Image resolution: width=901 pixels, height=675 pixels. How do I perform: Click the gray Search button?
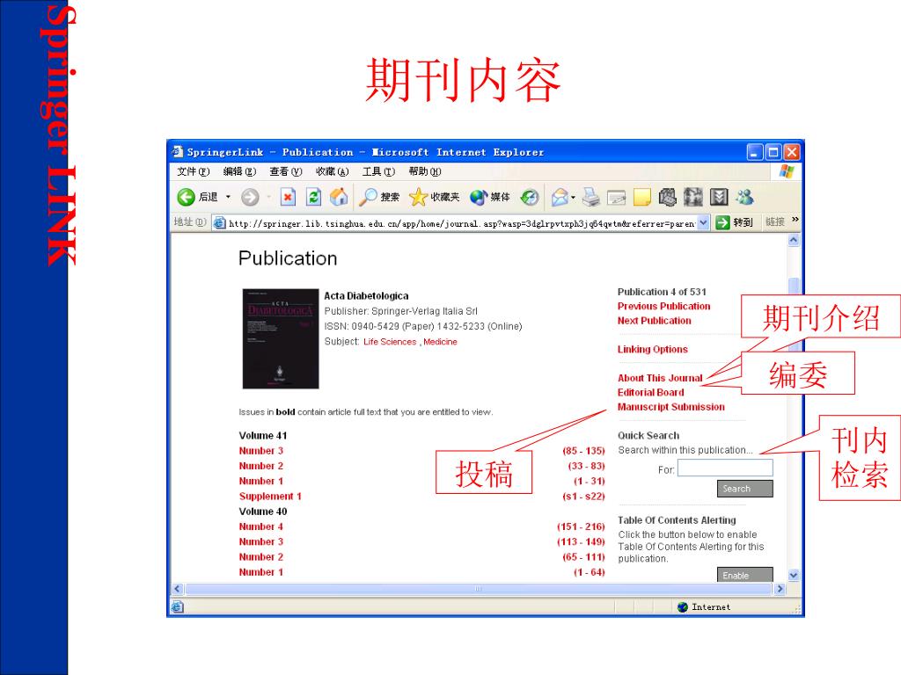pyautogui.click(x=744, y=489)
